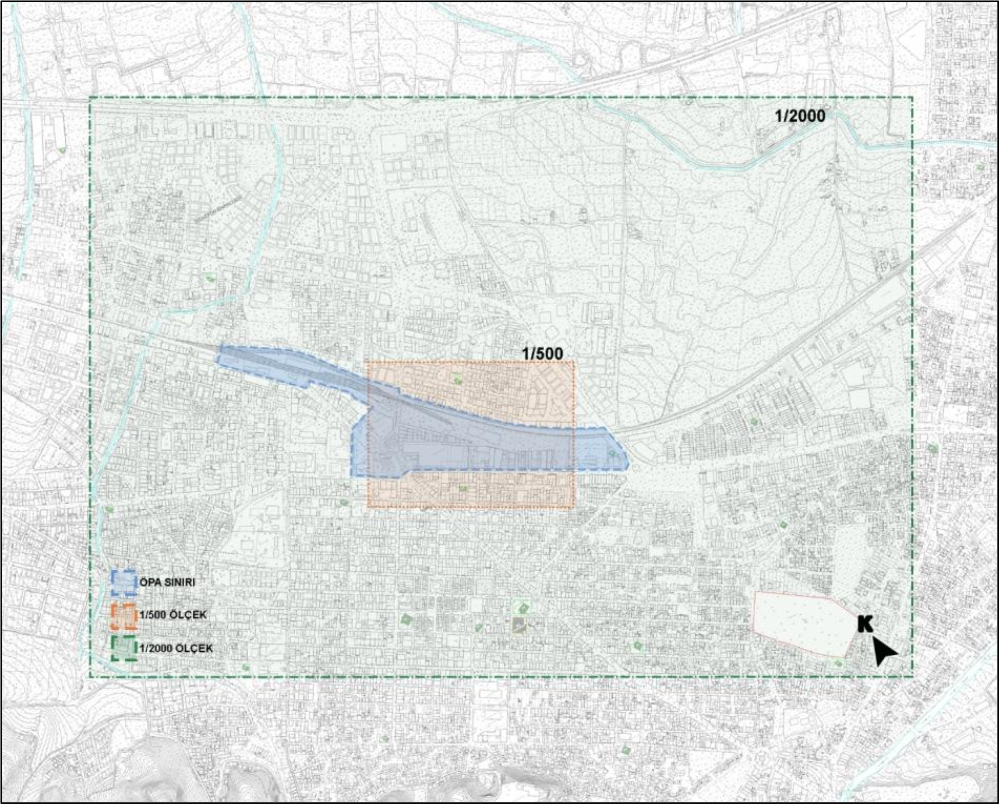Click the blue ÖPA SINIRI legend swatch
Viewport: 999px width, 804px height.
tap(123, 583)
